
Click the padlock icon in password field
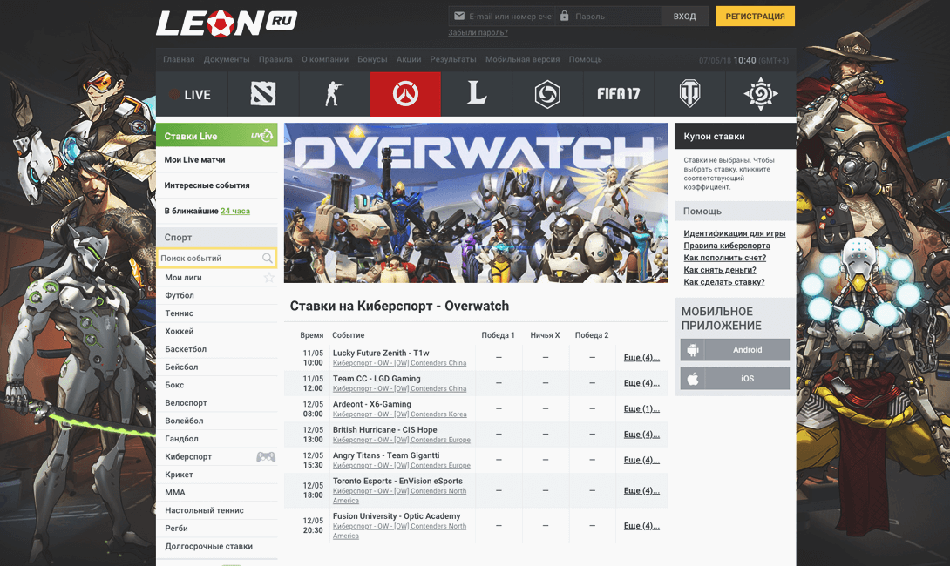(564, 16)
